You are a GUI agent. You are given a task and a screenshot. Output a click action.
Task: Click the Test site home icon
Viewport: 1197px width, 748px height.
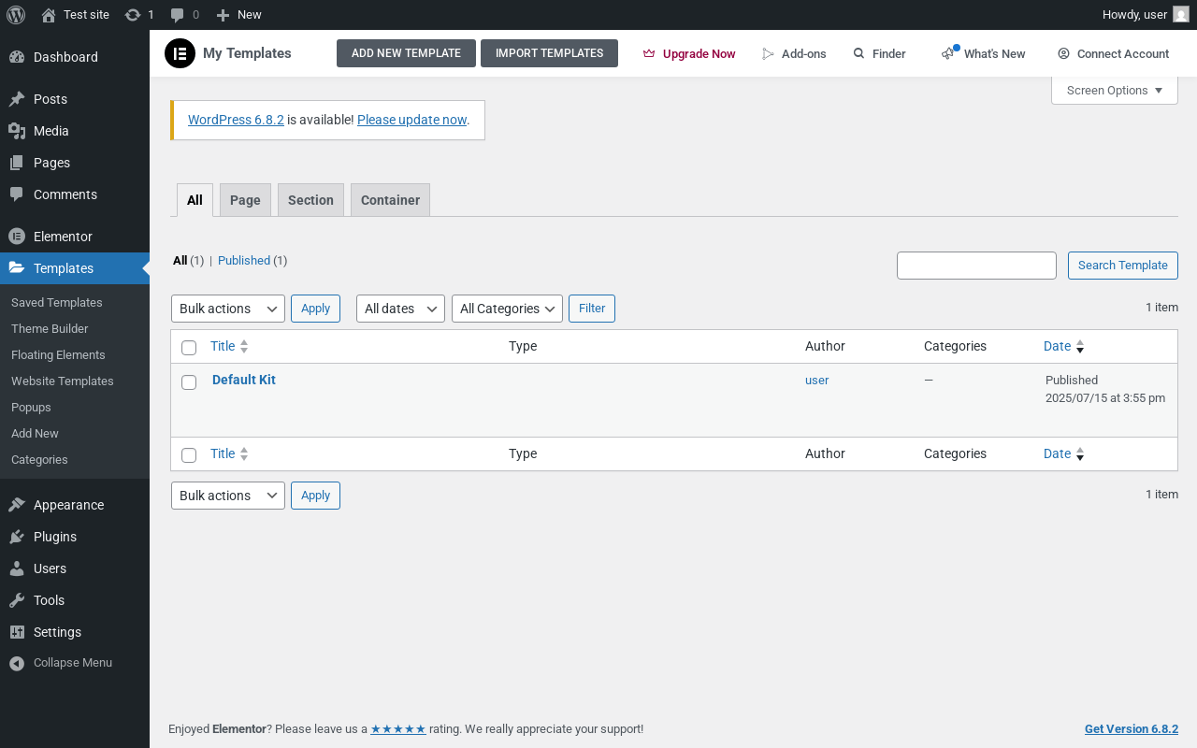[x=49, y=15]
